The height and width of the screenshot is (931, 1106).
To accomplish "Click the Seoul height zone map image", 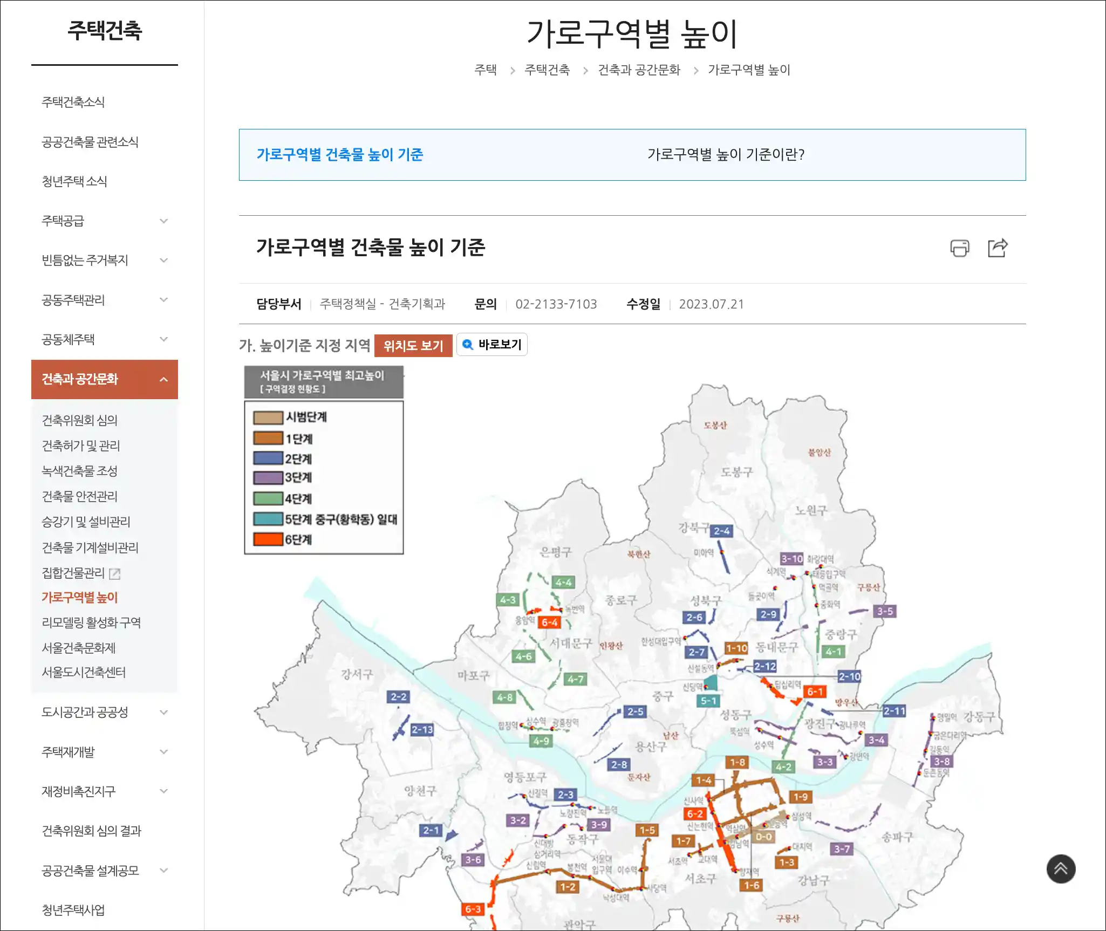I will pos(620,701).
